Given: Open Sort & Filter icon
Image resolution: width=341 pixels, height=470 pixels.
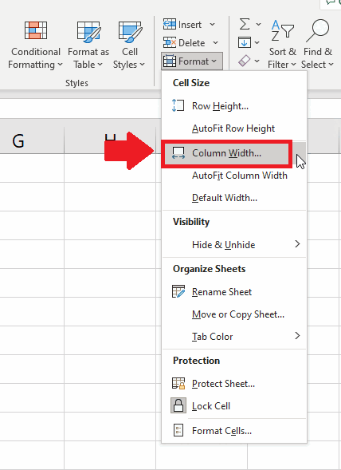Looking at the screenshot, I should [283, 30].
